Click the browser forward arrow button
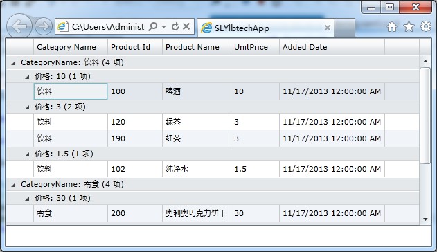Viewport: 437px width, 252px height. (44, 26)
